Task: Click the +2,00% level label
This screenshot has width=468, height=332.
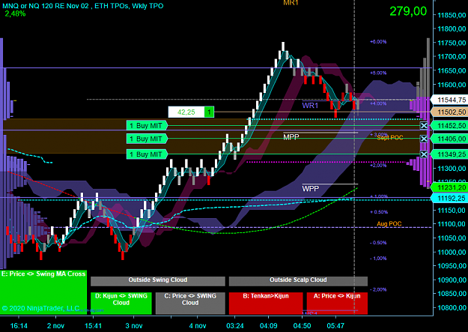Action: 378,166
